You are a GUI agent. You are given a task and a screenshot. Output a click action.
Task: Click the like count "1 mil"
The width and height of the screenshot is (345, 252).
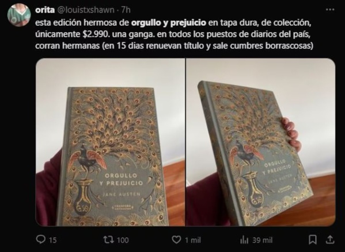[x=193, y=240]
